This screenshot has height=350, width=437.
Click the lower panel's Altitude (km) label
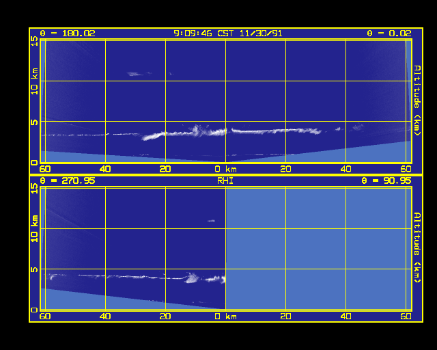417,247
